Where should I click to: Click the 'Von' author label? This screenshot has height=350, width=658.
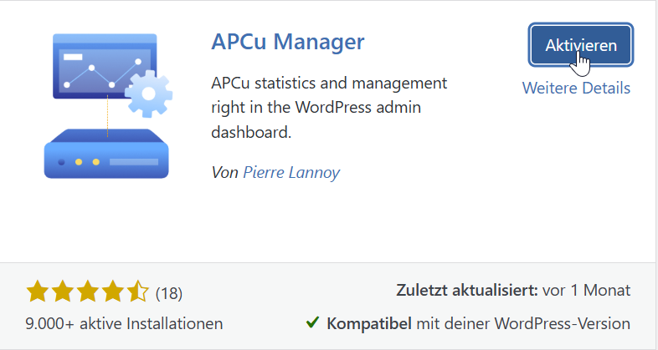coord(224,172)
